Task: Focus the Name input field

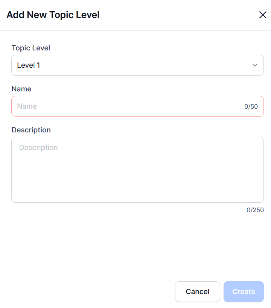Action: 128,106
